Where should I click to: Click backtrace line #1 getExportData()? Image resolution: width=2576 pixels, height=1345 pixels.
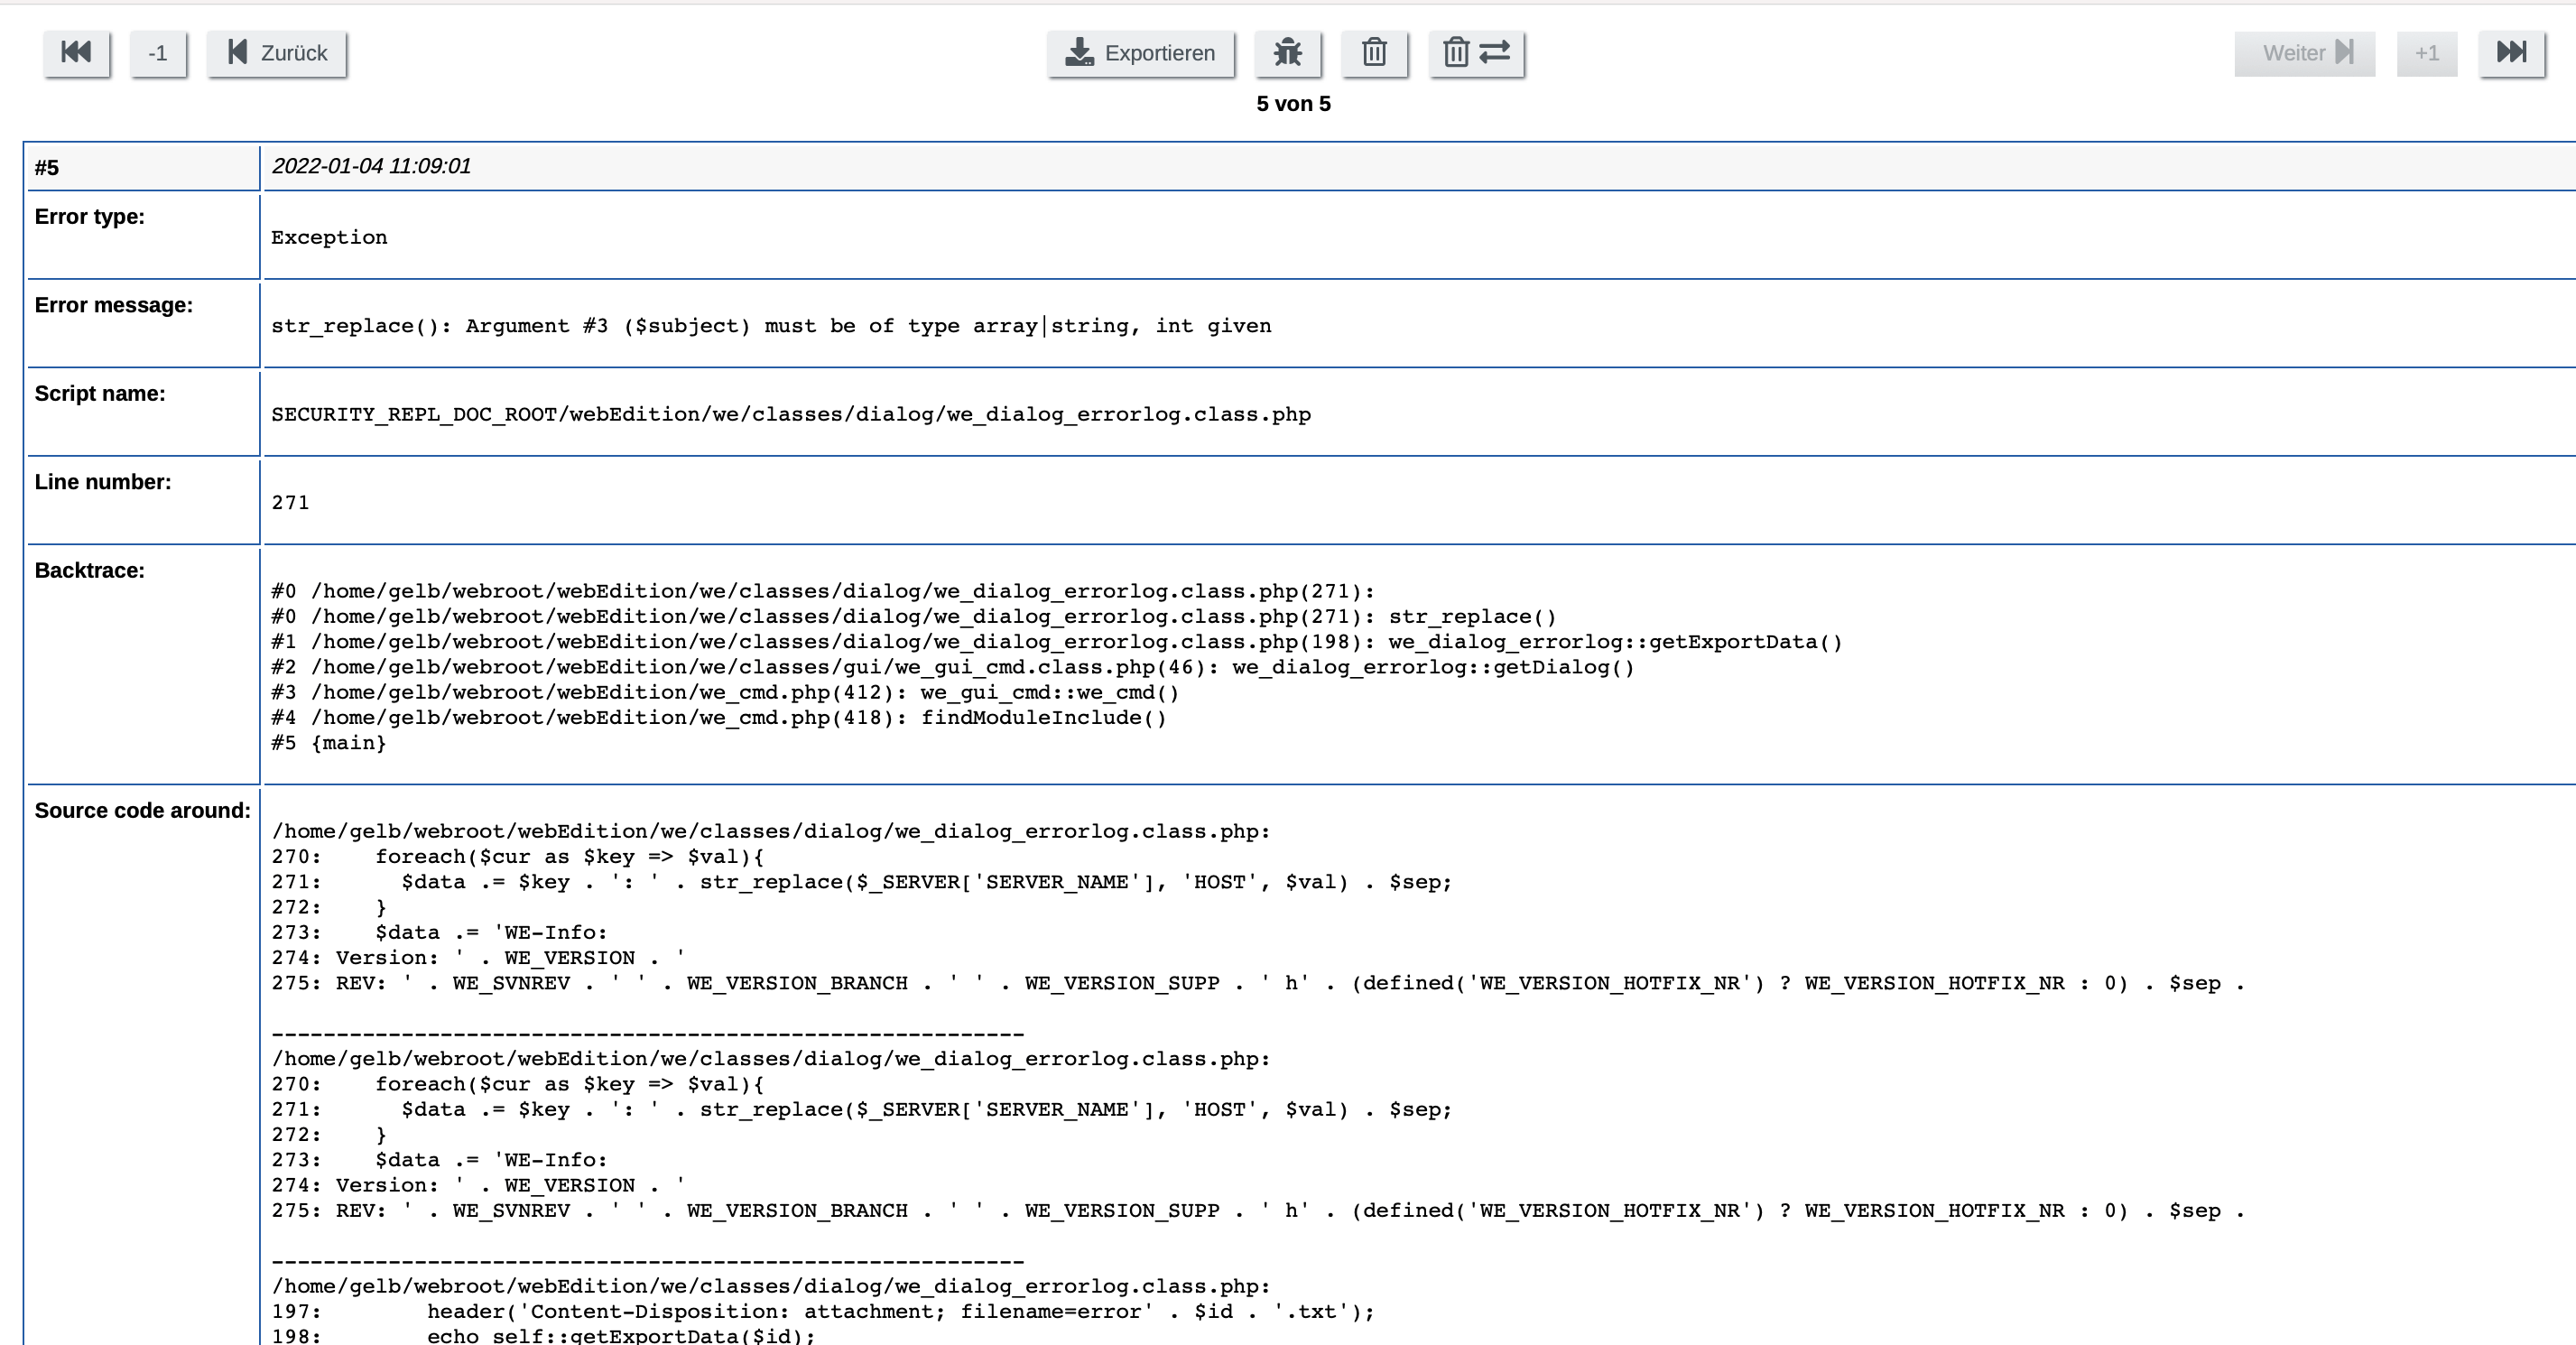[1057, 642]
